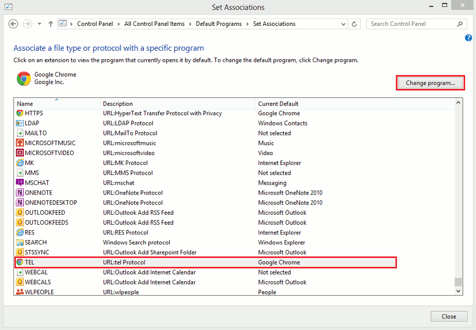
Task: Click the ONENOTEDESKTOP icon
Action: pos(20,203)
